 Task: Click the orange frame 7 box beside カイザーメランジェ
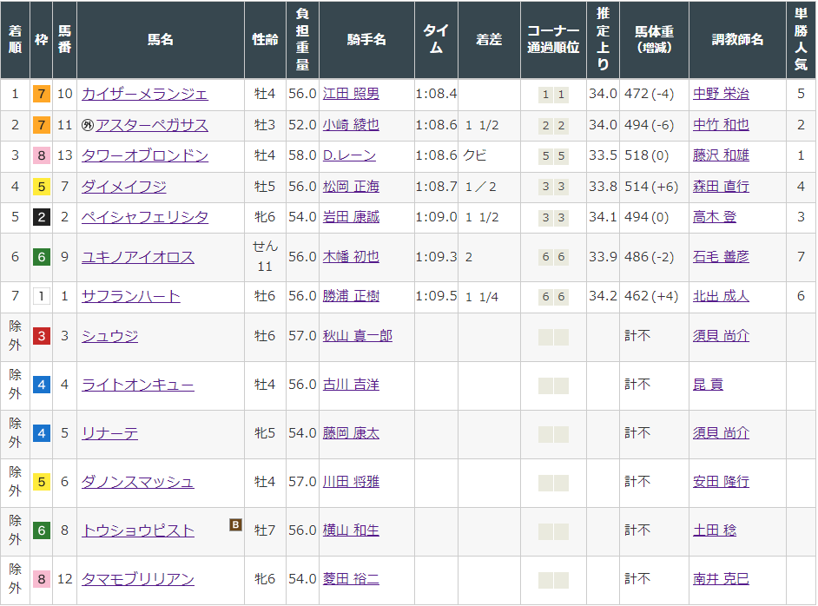[x=41, y=94]
